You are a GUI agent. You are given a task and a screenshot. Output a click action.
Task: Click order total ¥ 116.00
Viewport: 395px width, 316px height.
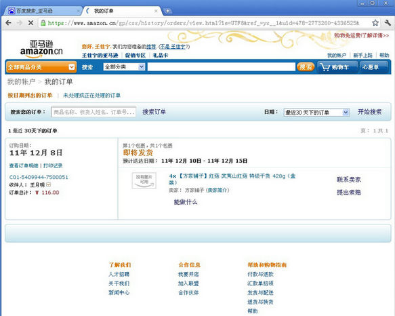click(47, 193)
